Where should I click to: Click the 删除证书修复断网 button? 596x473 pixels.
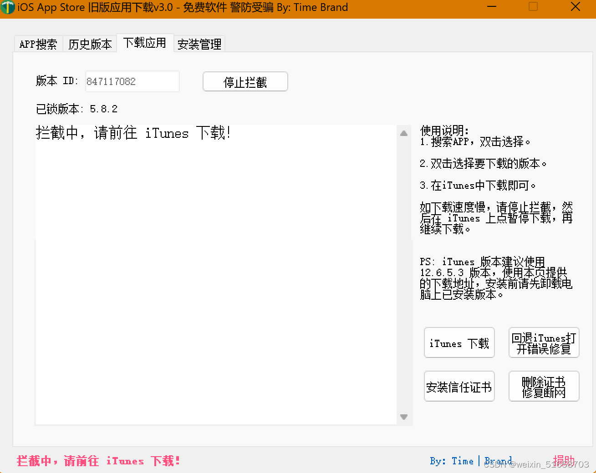click(544, 386)
